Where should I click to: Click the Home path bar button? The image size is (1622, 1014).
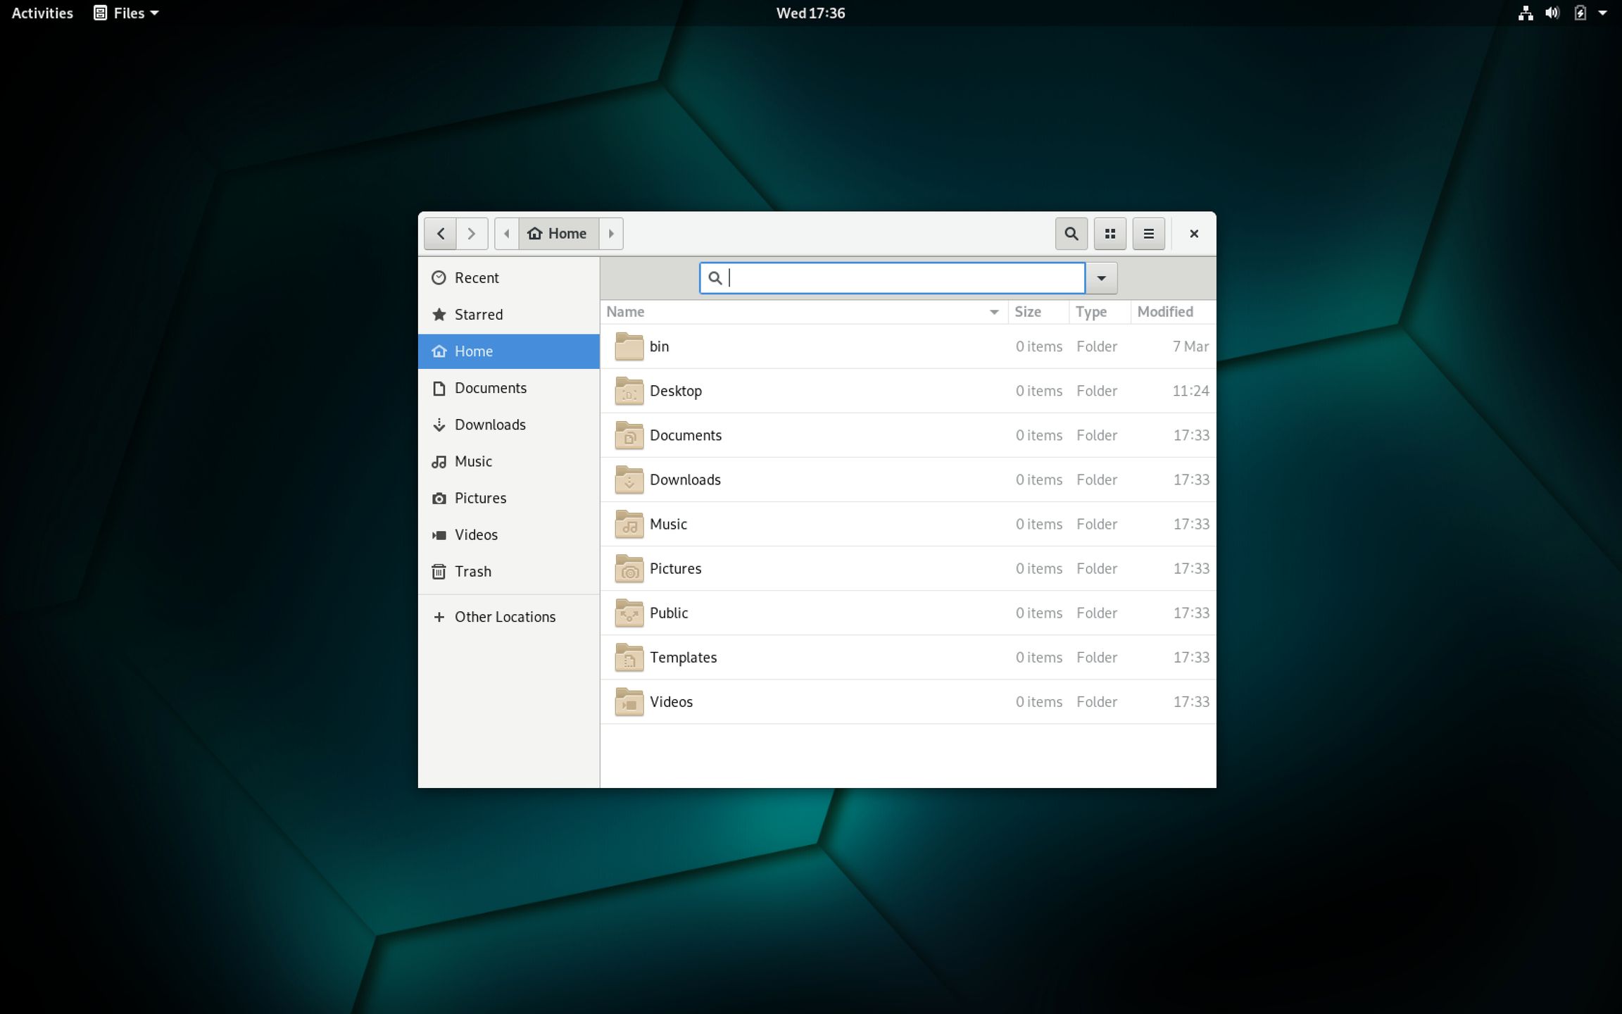(558, 234)
